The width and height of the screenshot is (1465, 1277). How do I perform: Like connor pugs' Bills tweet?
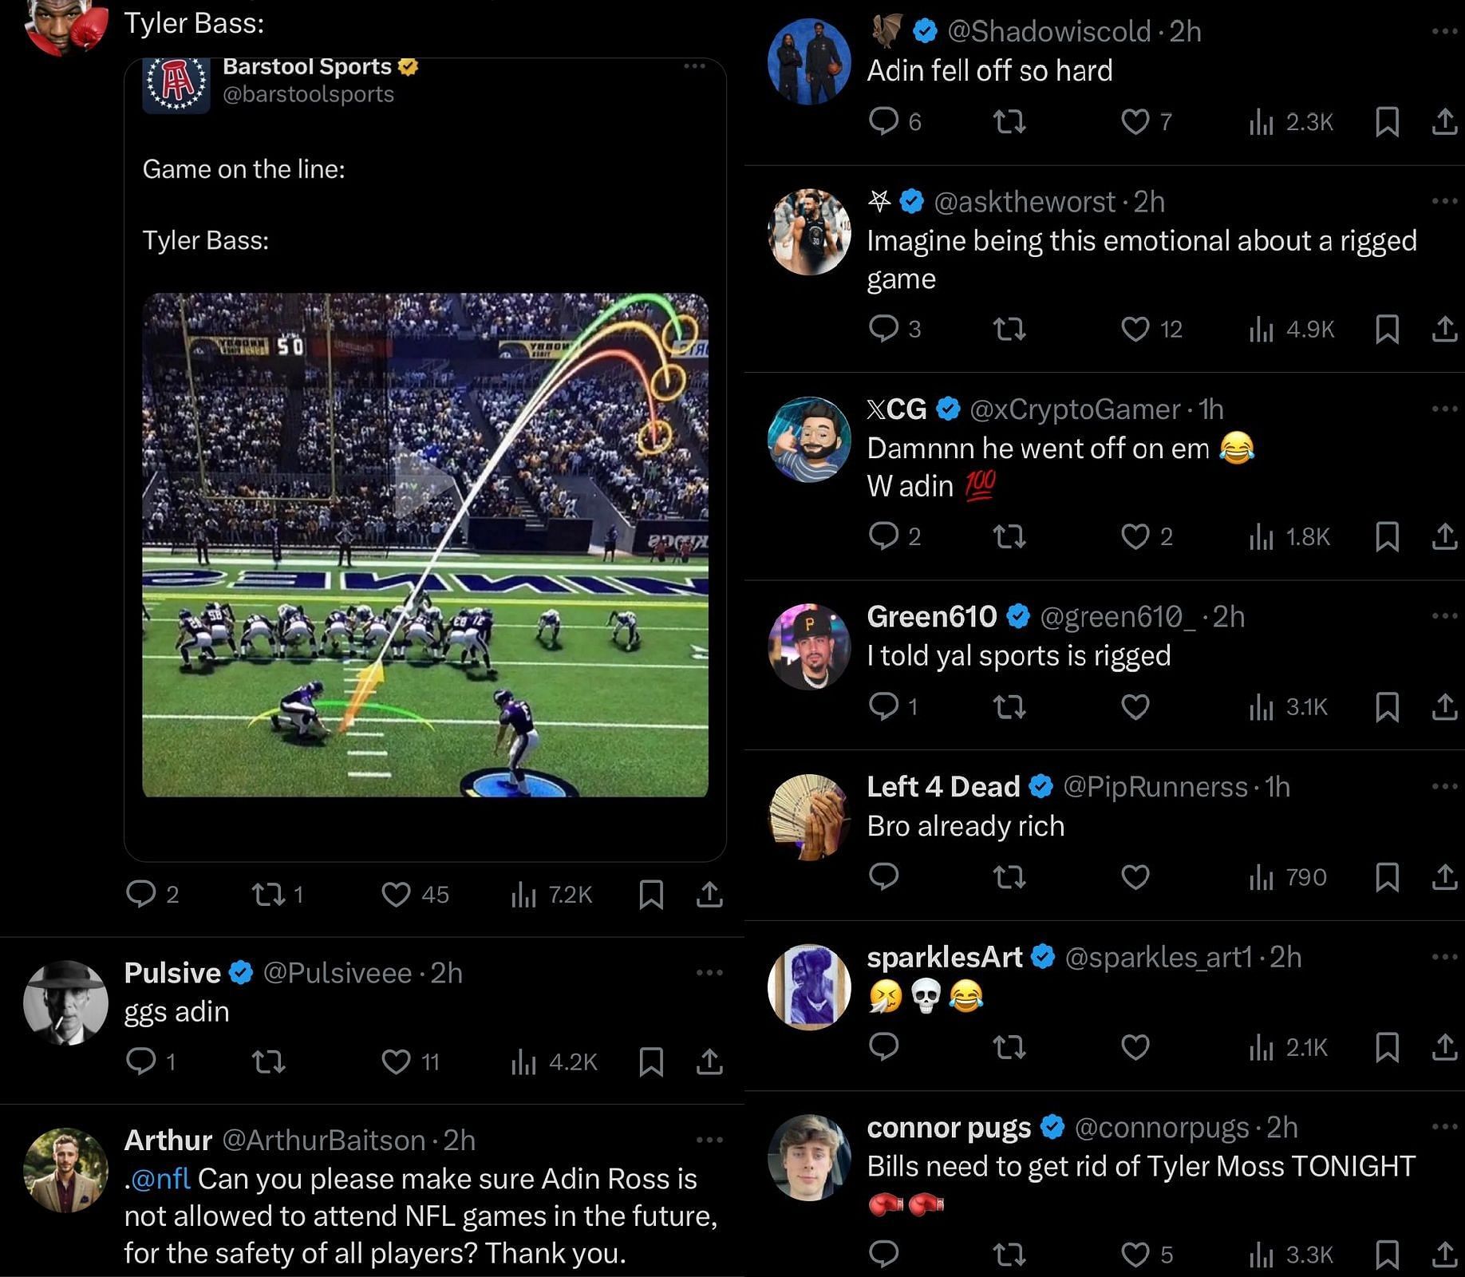(x=1135, y=1255)
